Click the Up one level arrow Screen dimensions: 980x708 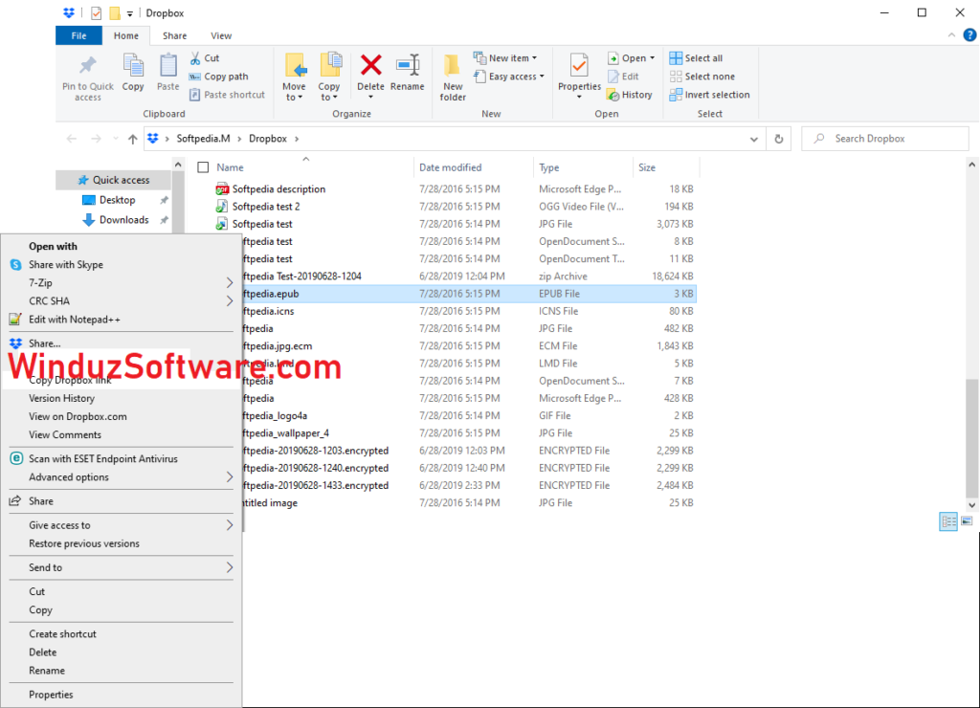coord(132,139)
